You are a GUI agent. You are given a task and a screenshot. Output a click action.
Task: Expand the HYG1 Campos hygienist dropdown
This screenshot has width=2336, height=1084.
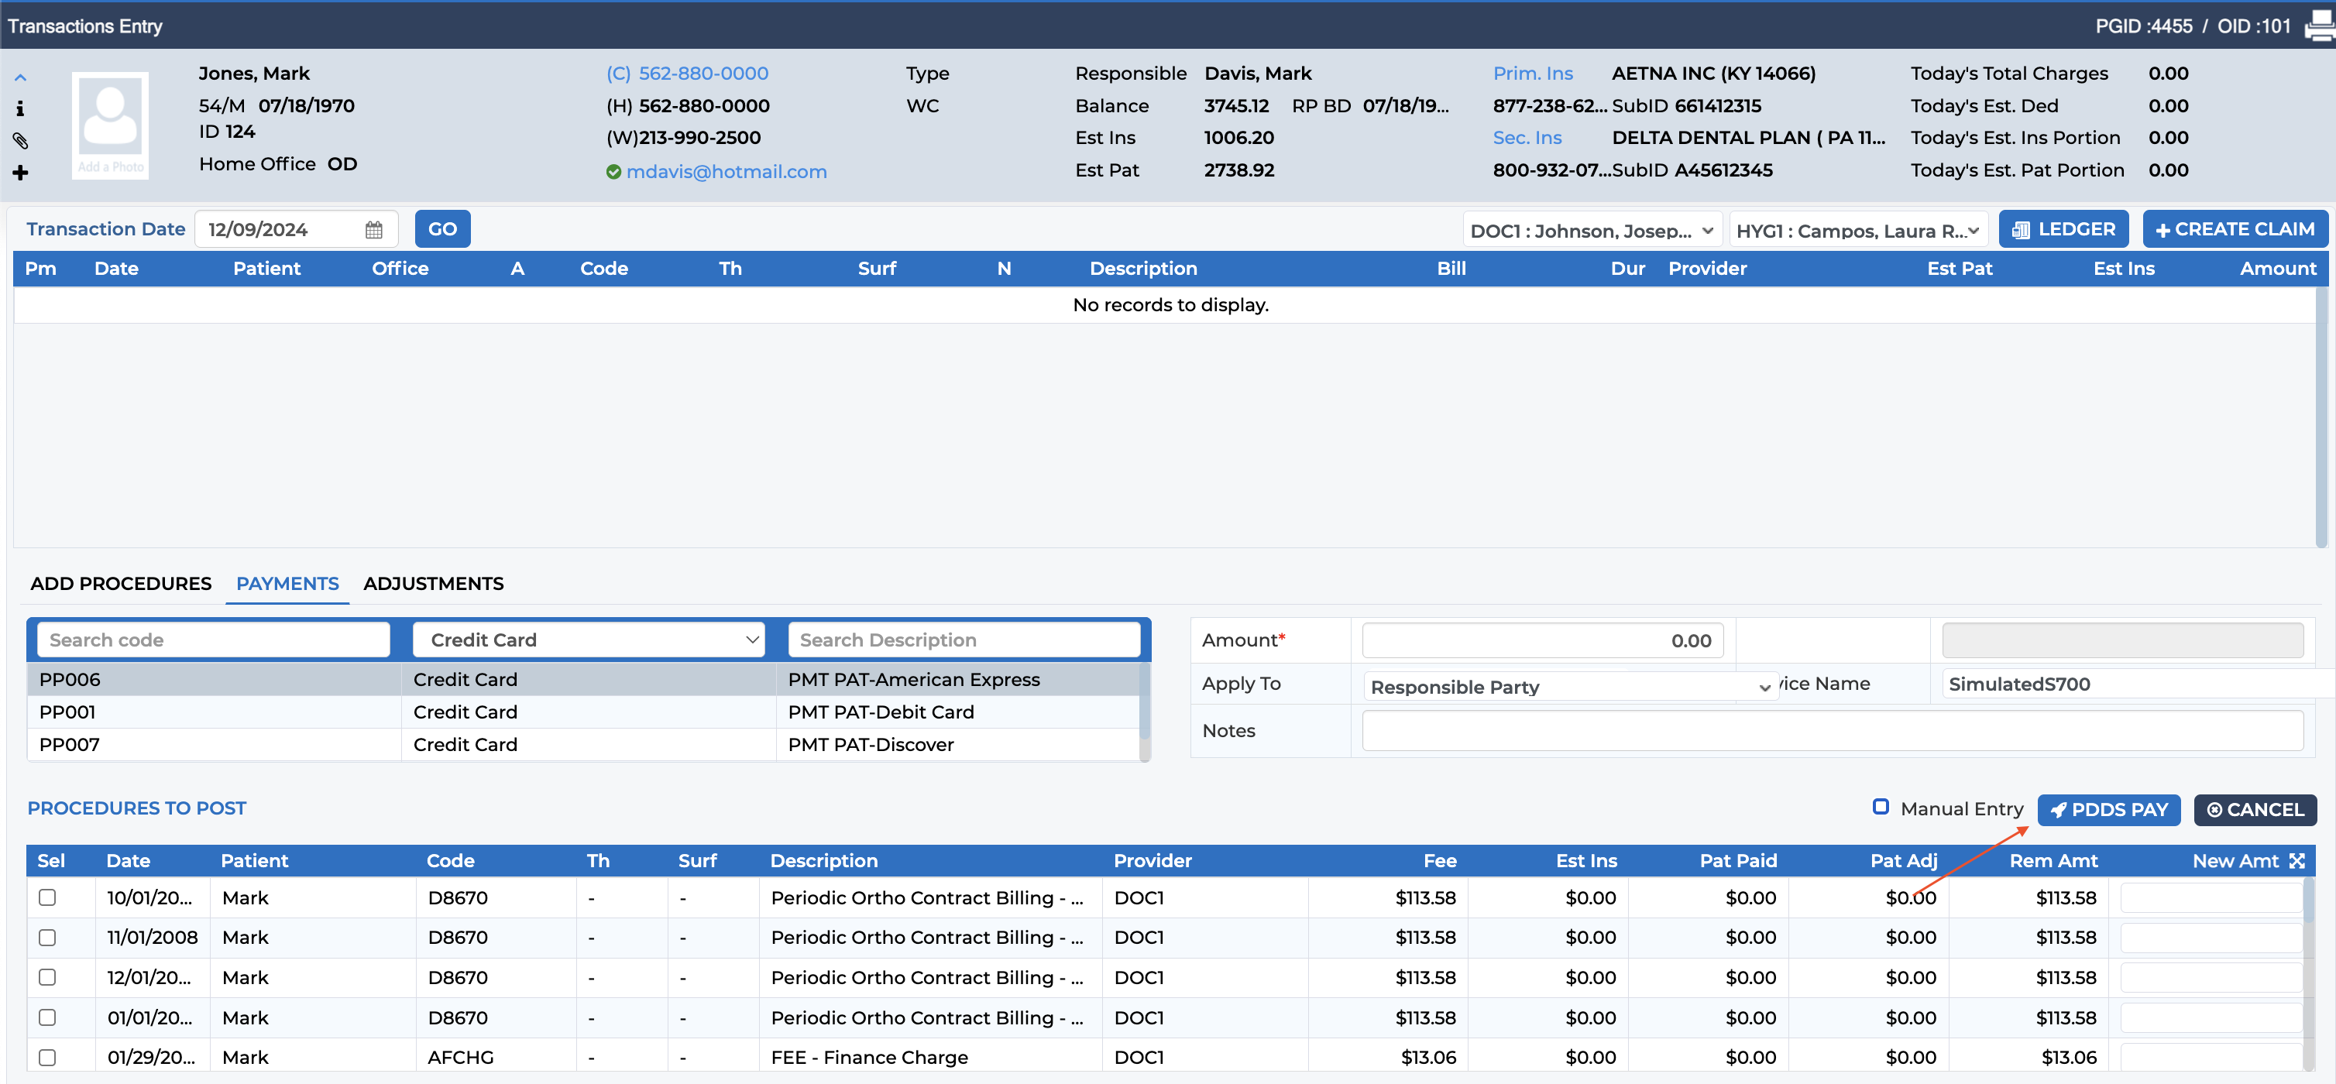coord(1858,230)
